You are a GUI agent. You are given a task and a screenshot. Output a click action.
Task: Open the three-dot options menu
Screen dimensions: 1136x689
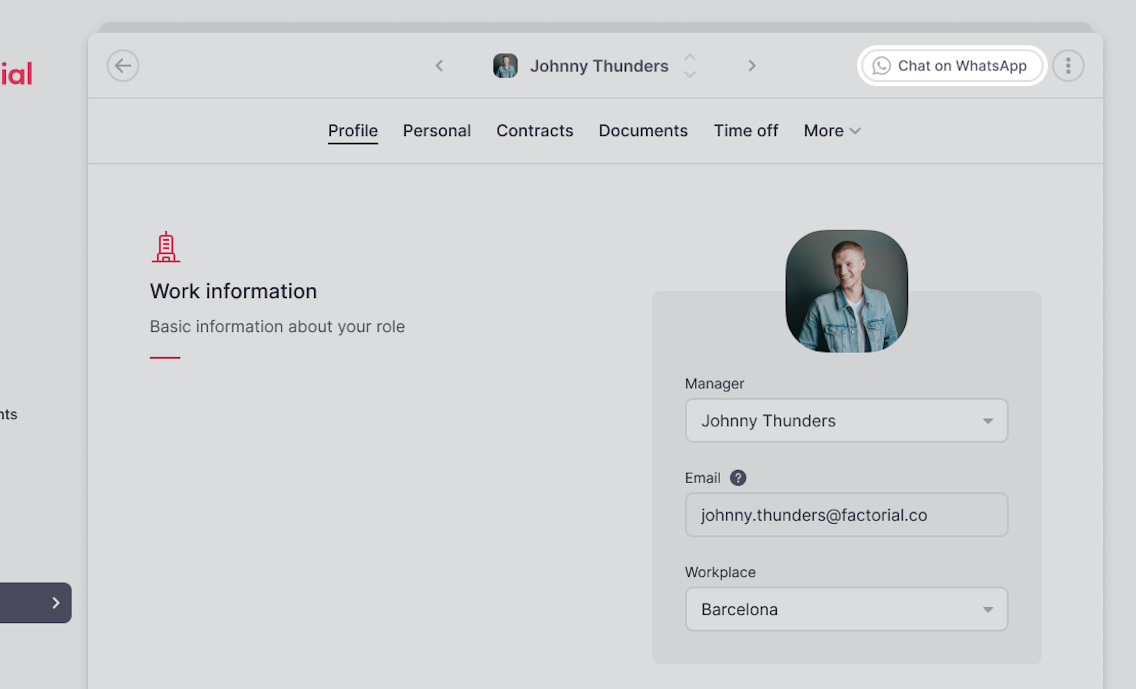(x=1068, y=65)
